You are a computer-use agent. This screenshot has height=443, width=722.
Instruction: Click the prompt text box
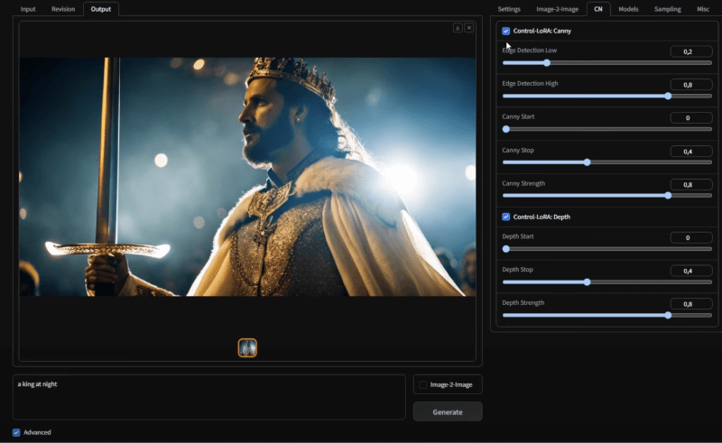pyautogui.click(x=209, y=397)
